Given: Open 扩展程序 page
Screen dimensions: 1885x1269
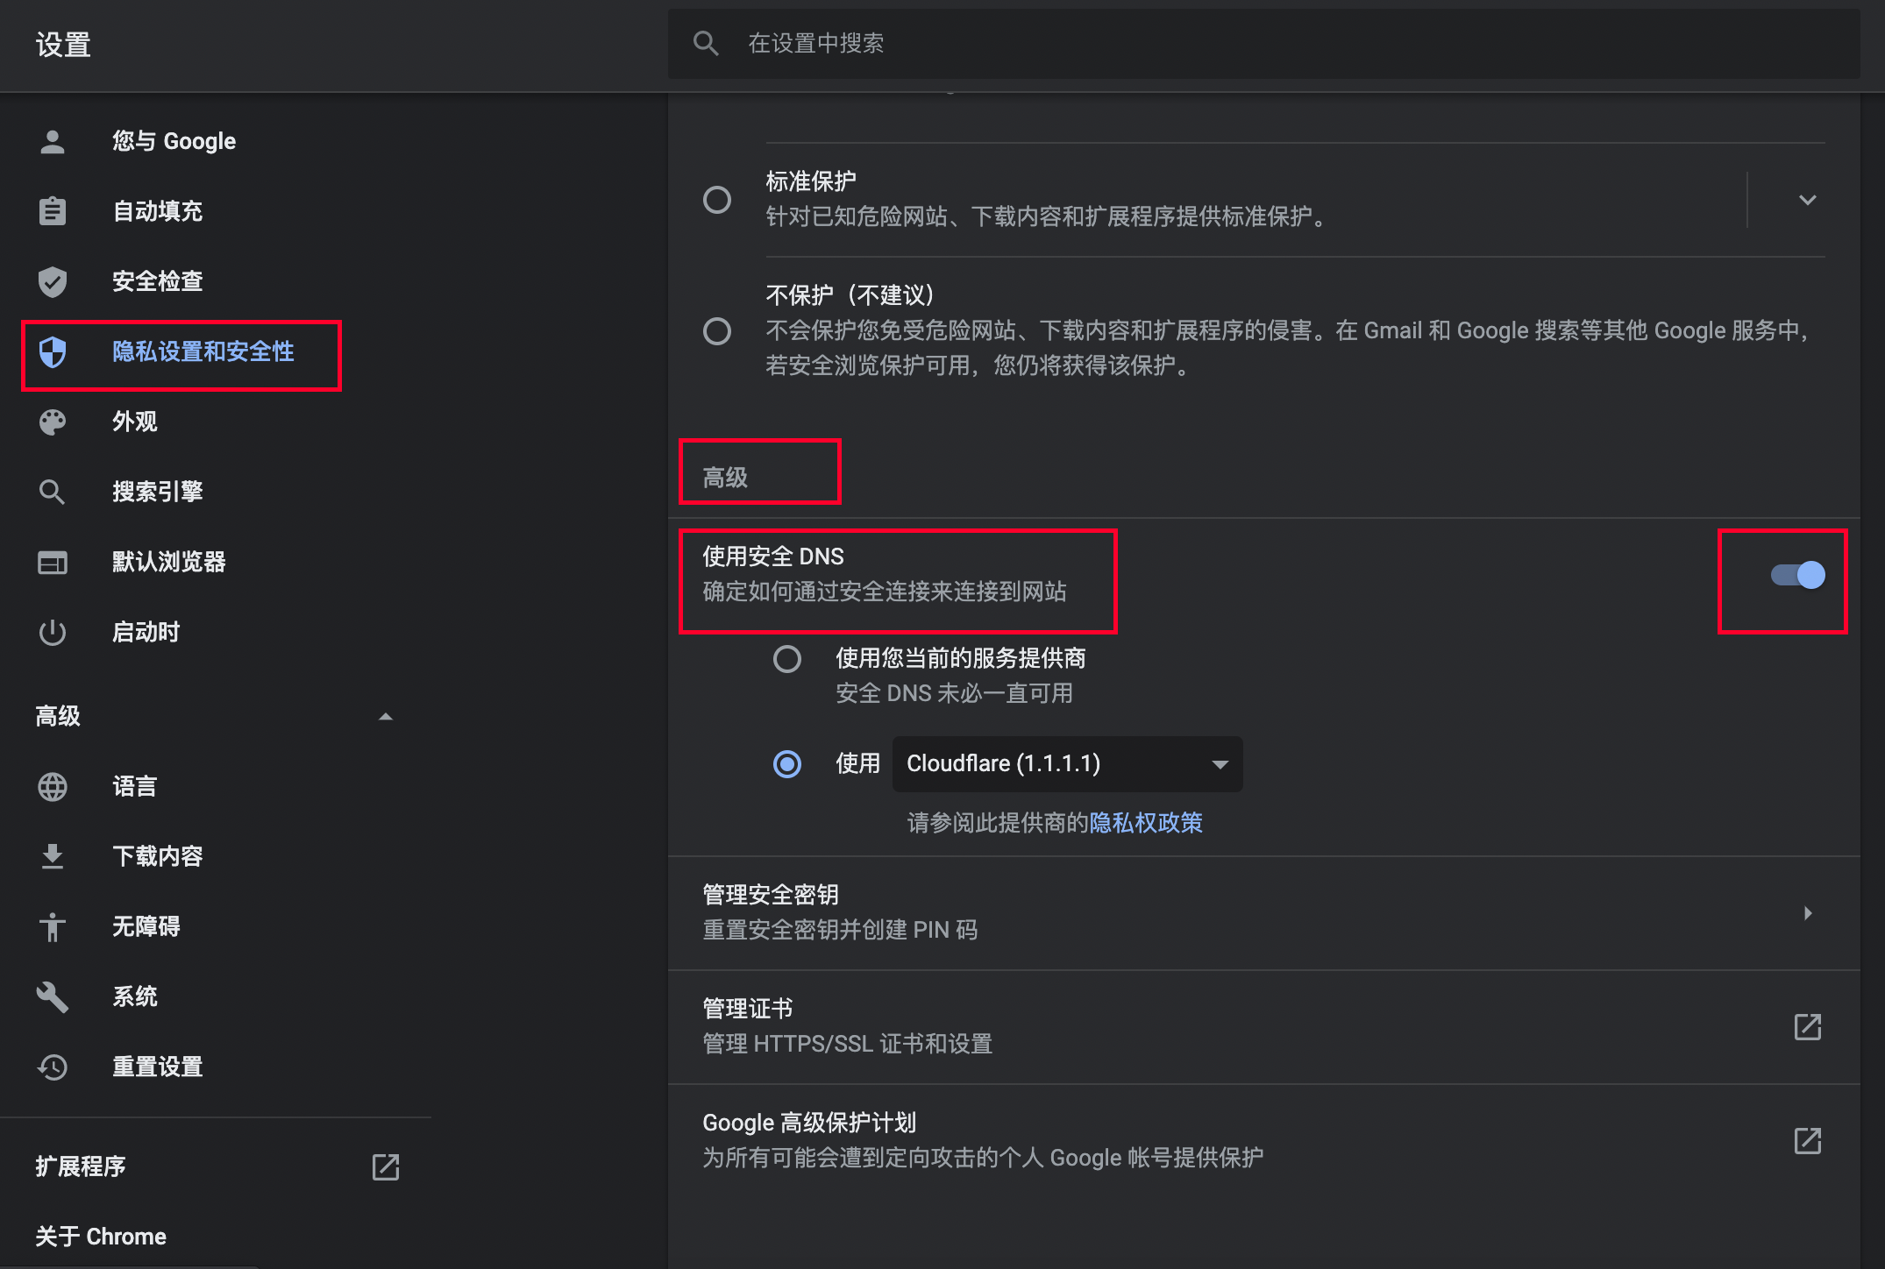Looking at the screenshot, I should (81, 1166).
